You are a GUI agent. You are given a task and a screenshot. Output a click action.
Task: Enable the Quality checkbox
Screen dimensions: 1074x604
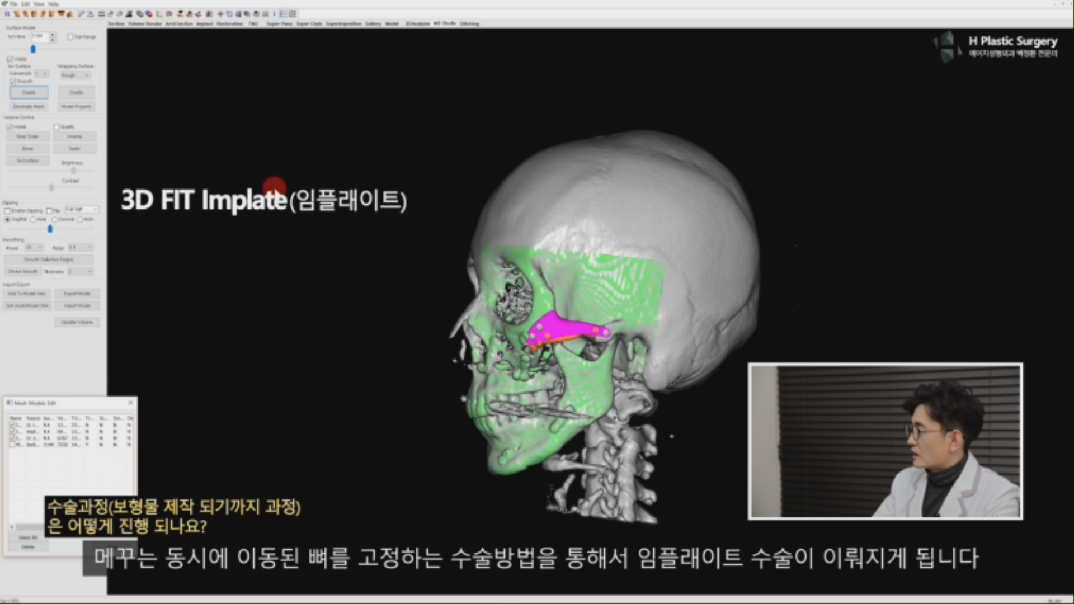[x=56, y=127]
